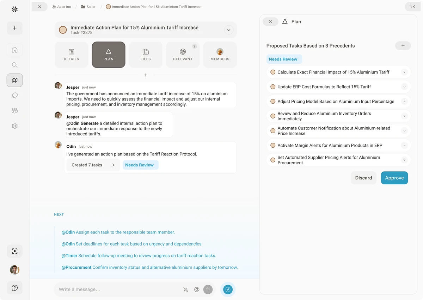Image resolution: width=423 pixels, height=300 pixels.
Task: Approve the proposed task plan
Action: pos(394,178)
